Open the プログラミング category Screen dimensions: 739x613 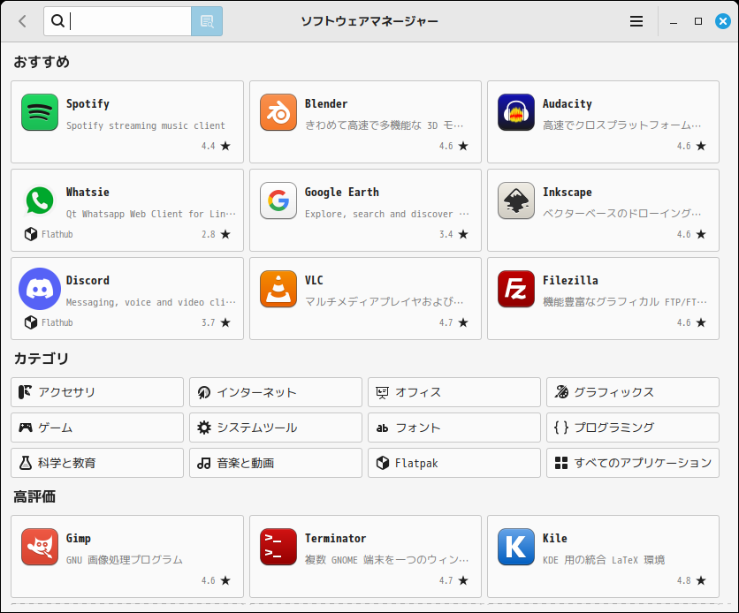pyautogui.click(x=633, y=428)
